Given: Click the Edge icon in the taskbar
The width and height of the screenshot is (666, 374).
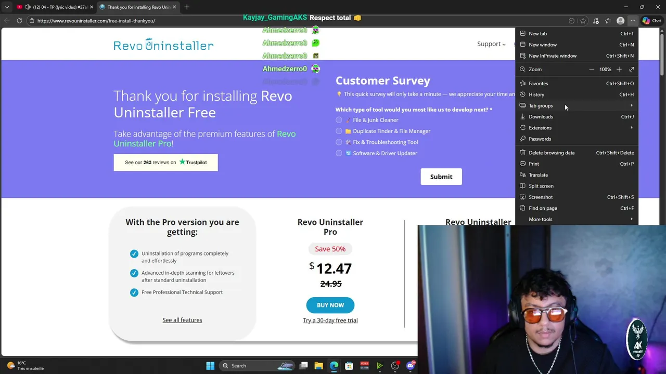Looking at the screenshot, I should (334, 366).
